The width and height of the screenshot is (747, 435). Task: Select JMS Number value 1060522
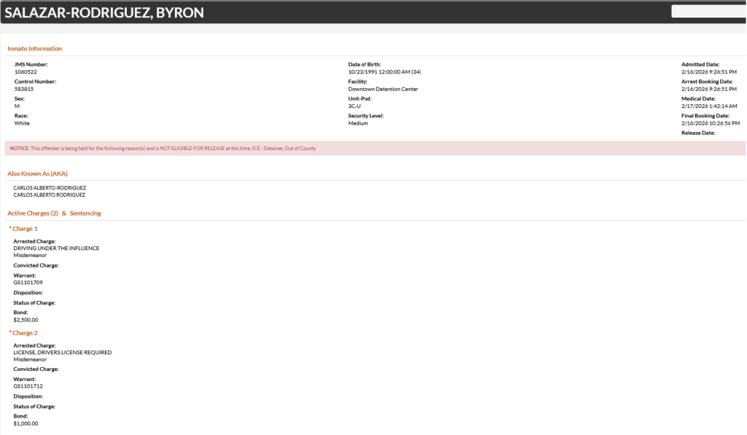pyautogui.click(x=26, y=72)
